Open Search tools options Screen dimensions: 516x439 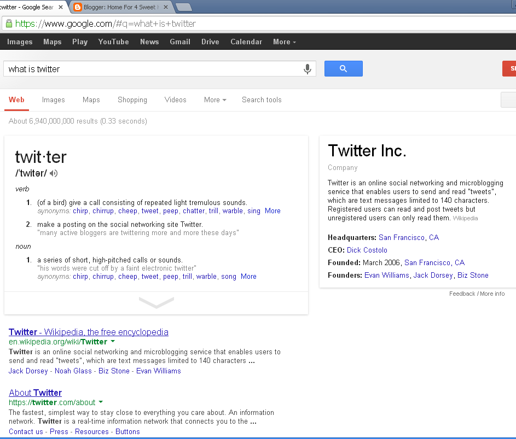tap(262, 99)
